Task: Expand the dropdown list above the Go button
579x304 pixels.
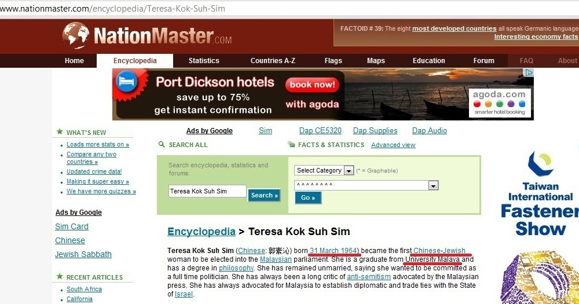Action: [x=367, y=185]
